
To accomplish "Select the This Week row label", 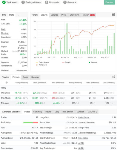I will click(x=5, y=93).
